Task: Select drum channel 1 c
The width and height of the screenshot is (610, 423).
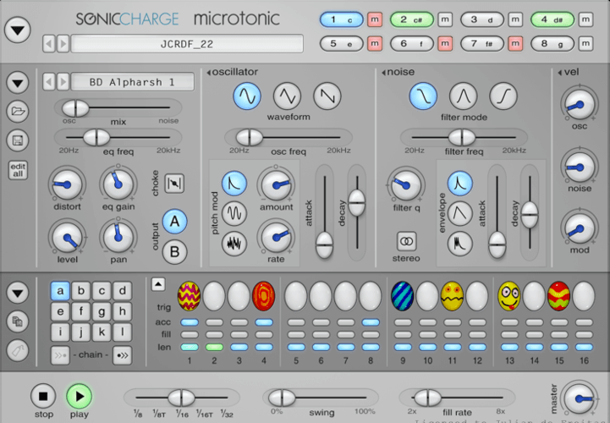Action: click(x=342, y=19)
